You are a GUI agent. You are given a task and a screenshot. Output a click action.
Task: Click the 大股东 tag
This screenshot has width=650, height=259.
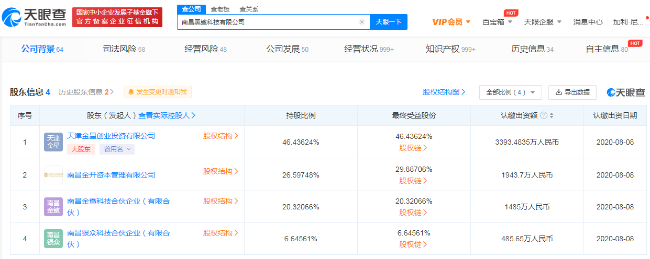(81, 149)
